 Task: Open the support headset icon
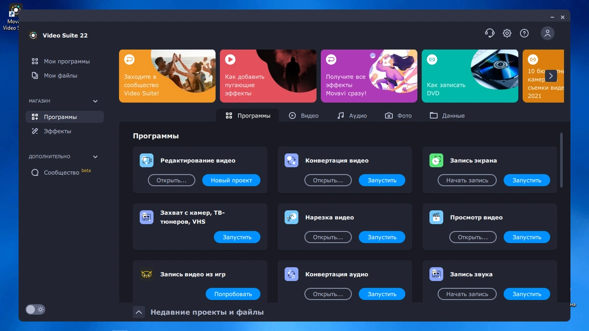click(x=489, y=33)
